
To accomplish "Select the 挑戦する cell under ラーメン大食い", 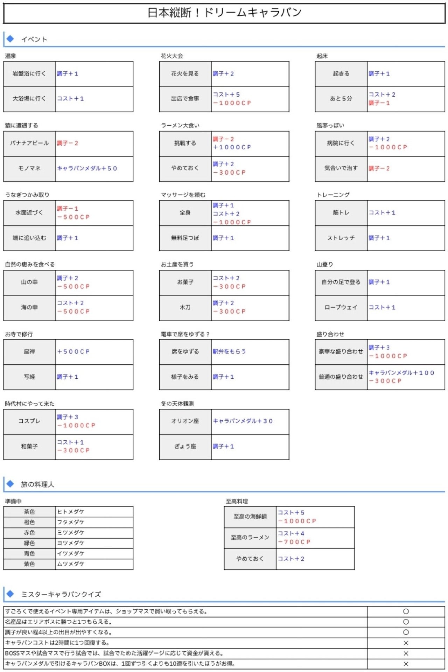I will tap(185, 143).
